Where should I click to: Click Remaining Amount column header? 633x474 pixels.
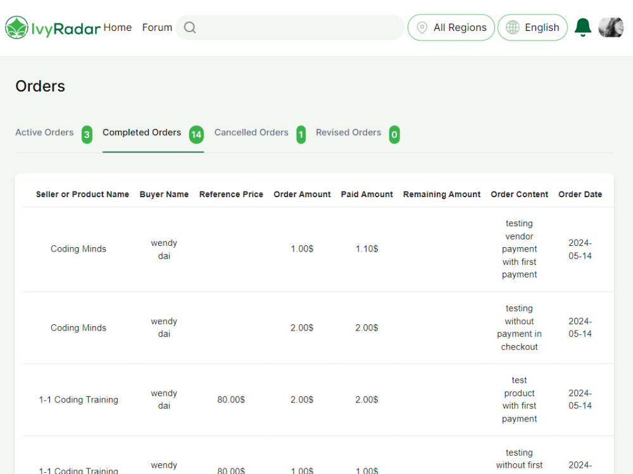(442, 194)
